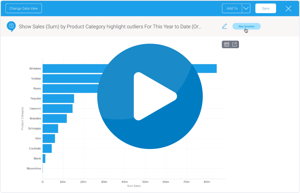
Task: Click the Vodkas category label
Action: point(36,79)
